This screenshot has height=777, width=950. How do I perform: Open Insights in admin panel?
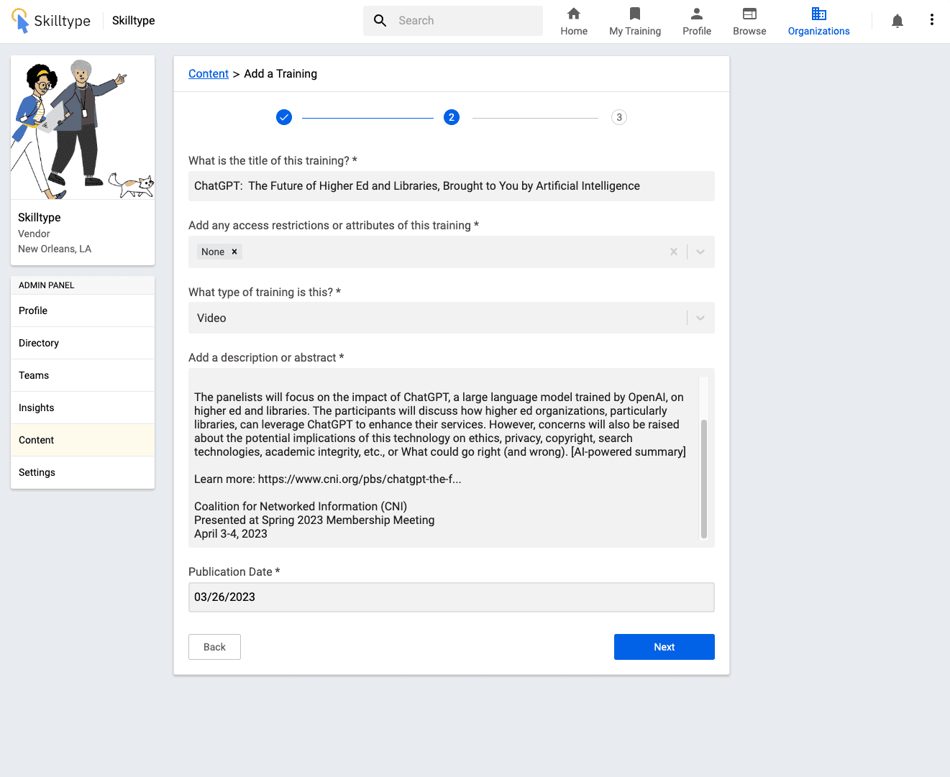83,408
